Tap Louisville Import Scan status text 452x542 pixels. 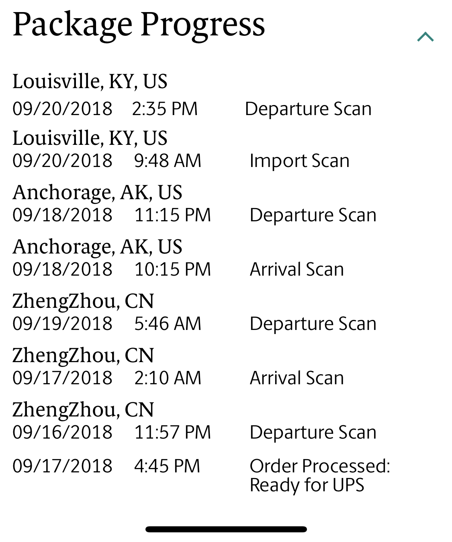point(299,161)
